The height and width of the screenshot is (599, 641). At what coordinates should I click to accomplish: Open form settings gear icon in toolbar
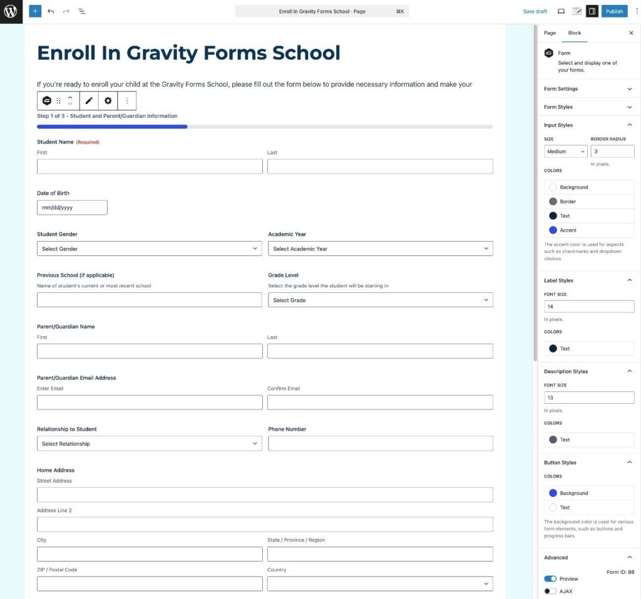coord(108,101)
